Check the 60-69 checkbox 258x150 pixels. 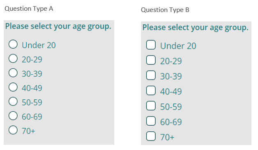[151, 121]
